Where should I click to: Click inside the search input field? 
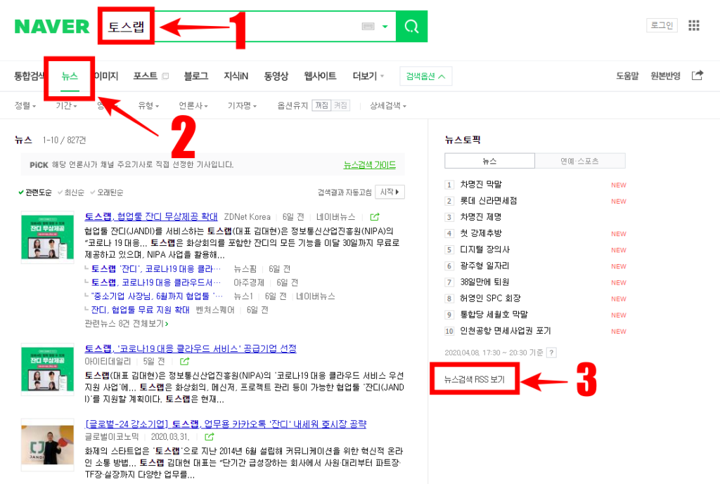248,27
